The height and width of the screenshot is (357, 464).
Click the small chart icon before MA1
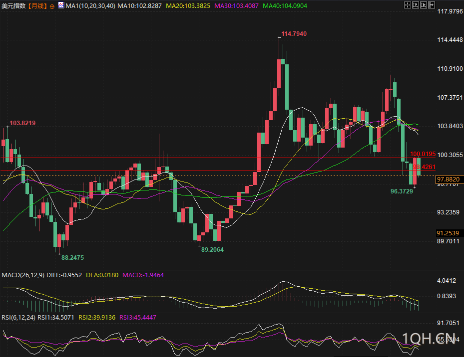click(61, 5)
